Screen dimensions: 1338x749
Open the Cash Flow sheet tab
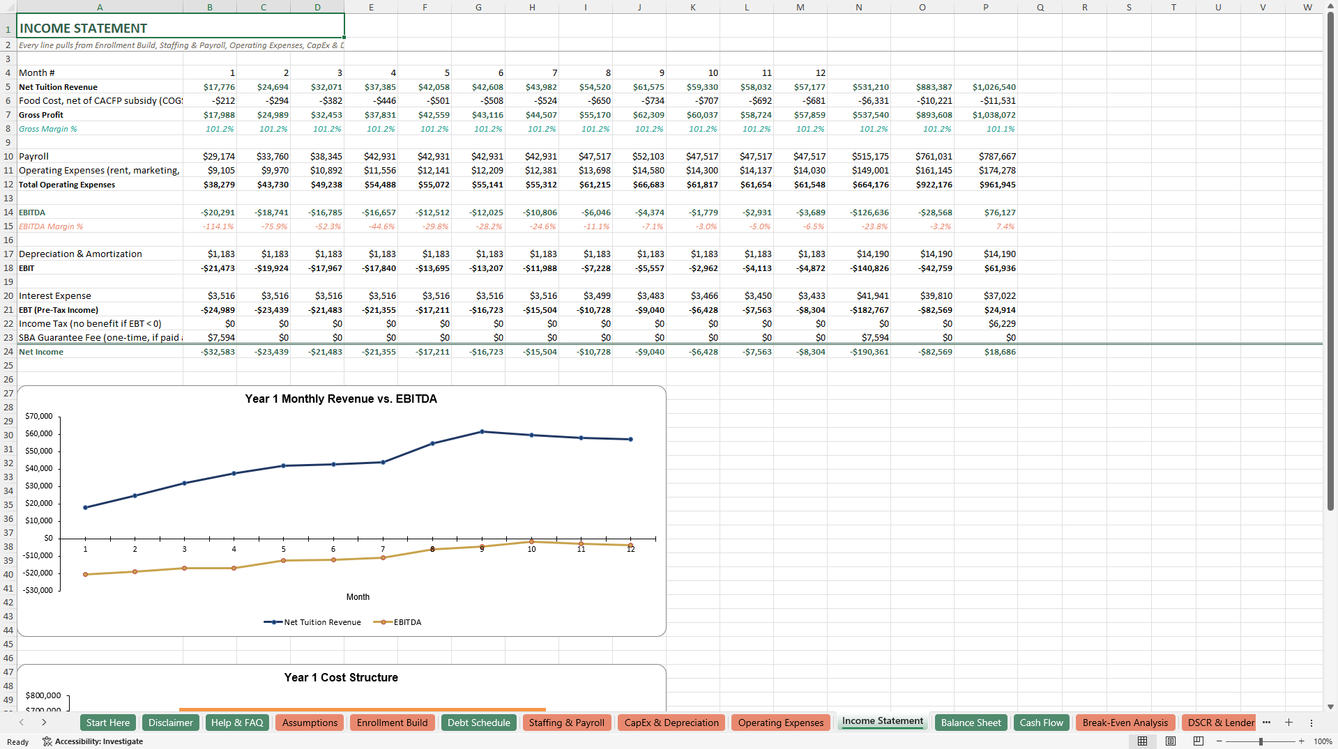click(x=1042, y=723)
